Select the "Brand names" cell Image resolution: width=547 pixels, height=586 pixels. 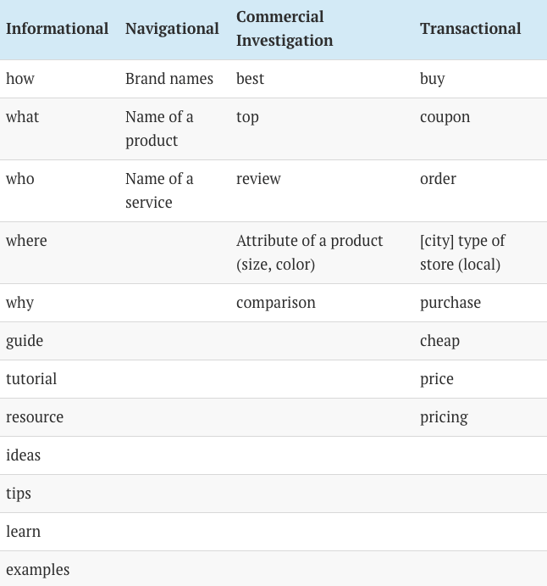(x=169, y=79)
